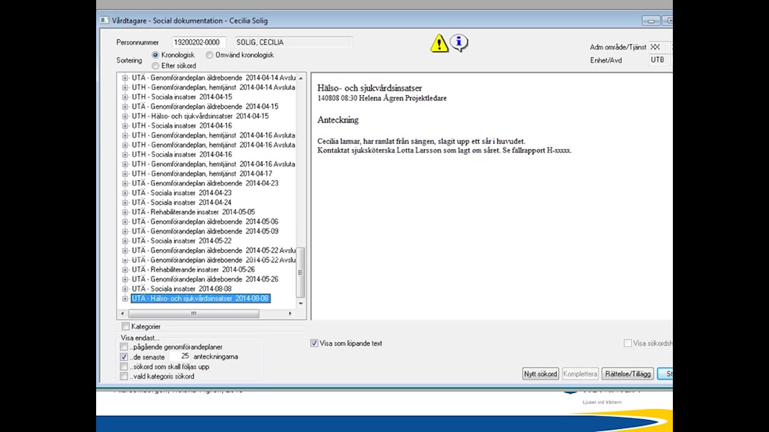Open Genomförandeplan äldreboende 2014-05-26 entry
Screen dimensions: 769x432
[204, 280]
